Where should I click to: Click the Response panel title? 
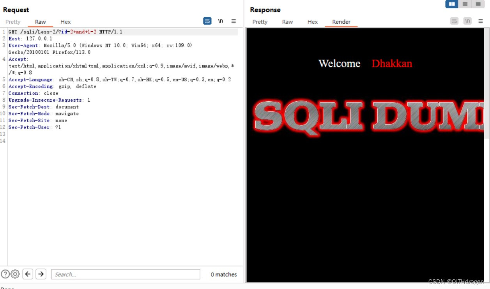tap(265, 10)
